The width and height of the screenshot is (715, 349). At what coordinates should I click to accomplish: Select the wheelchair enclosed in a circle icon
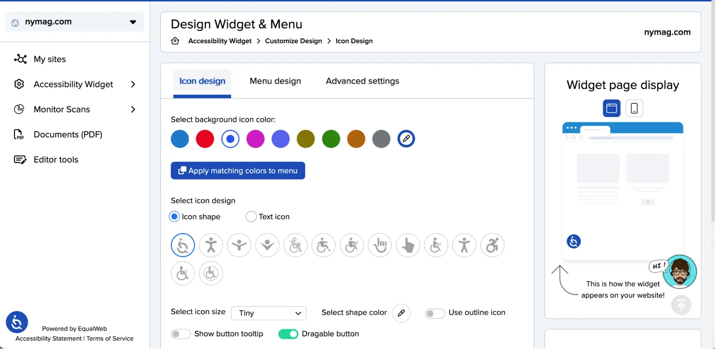coord(211,274)
